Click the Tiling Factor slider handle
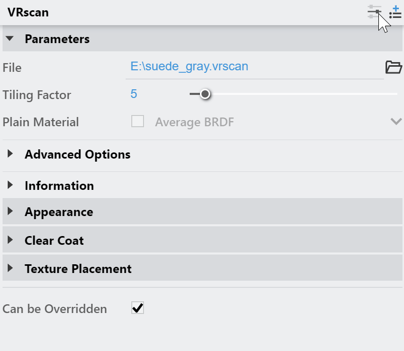The image size is (404, 351). pyautogui.click(x=205, y=94)
